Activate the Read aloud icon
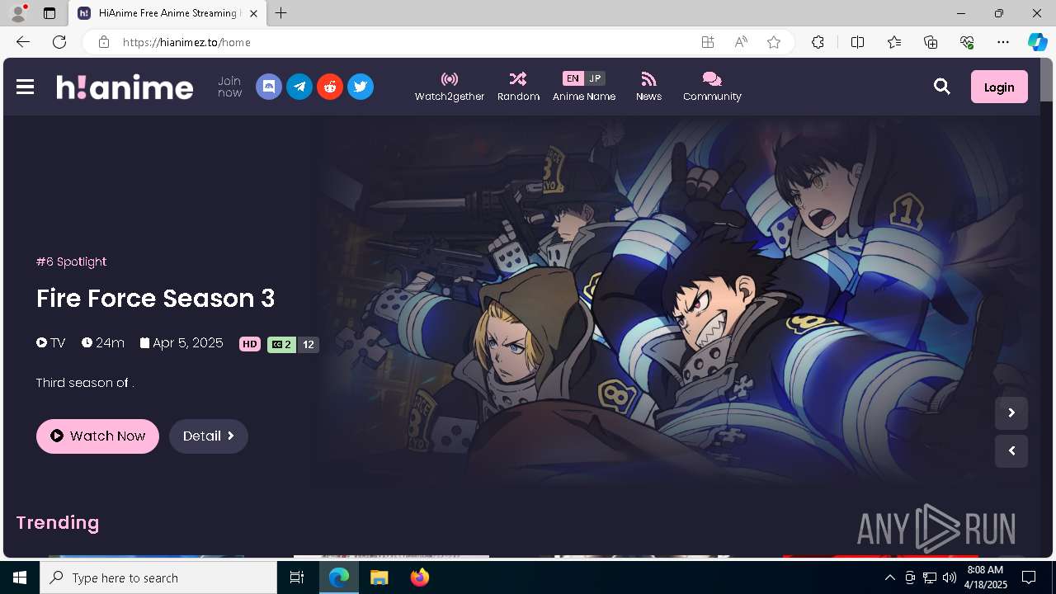This screenshot has height=594, width=1056. point(741,42)
